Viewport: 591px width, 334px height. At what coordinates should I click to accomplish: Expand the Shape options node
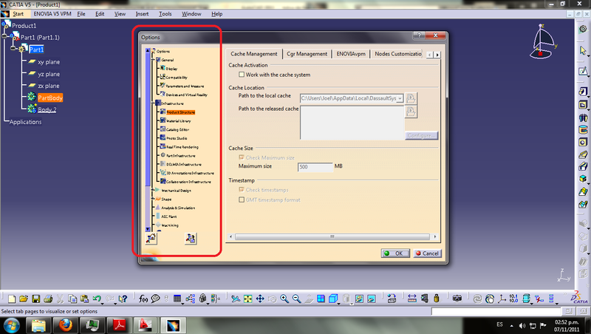click(153, 199)
